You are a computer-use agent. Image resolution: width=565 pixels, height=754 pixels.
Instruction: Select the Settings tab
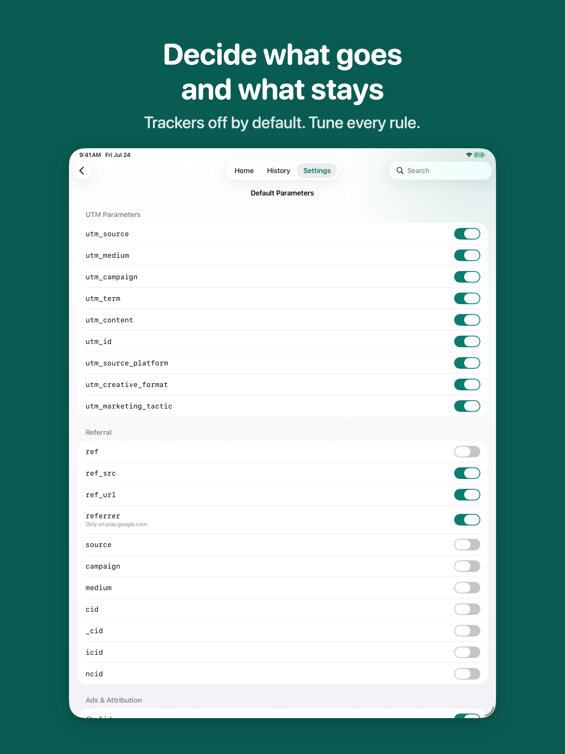click(x=317, y=170)
